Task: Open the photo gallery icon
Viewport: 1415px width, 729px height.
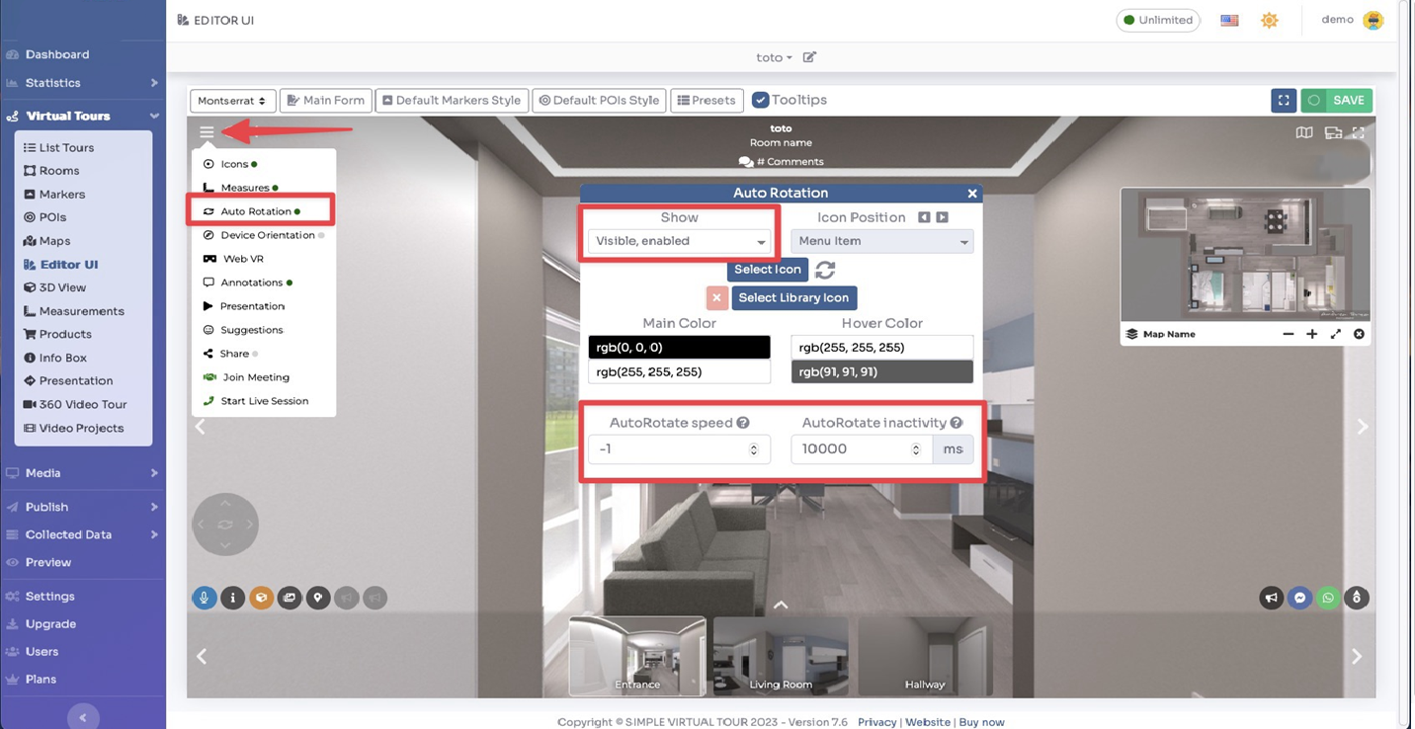Action: 290,598
